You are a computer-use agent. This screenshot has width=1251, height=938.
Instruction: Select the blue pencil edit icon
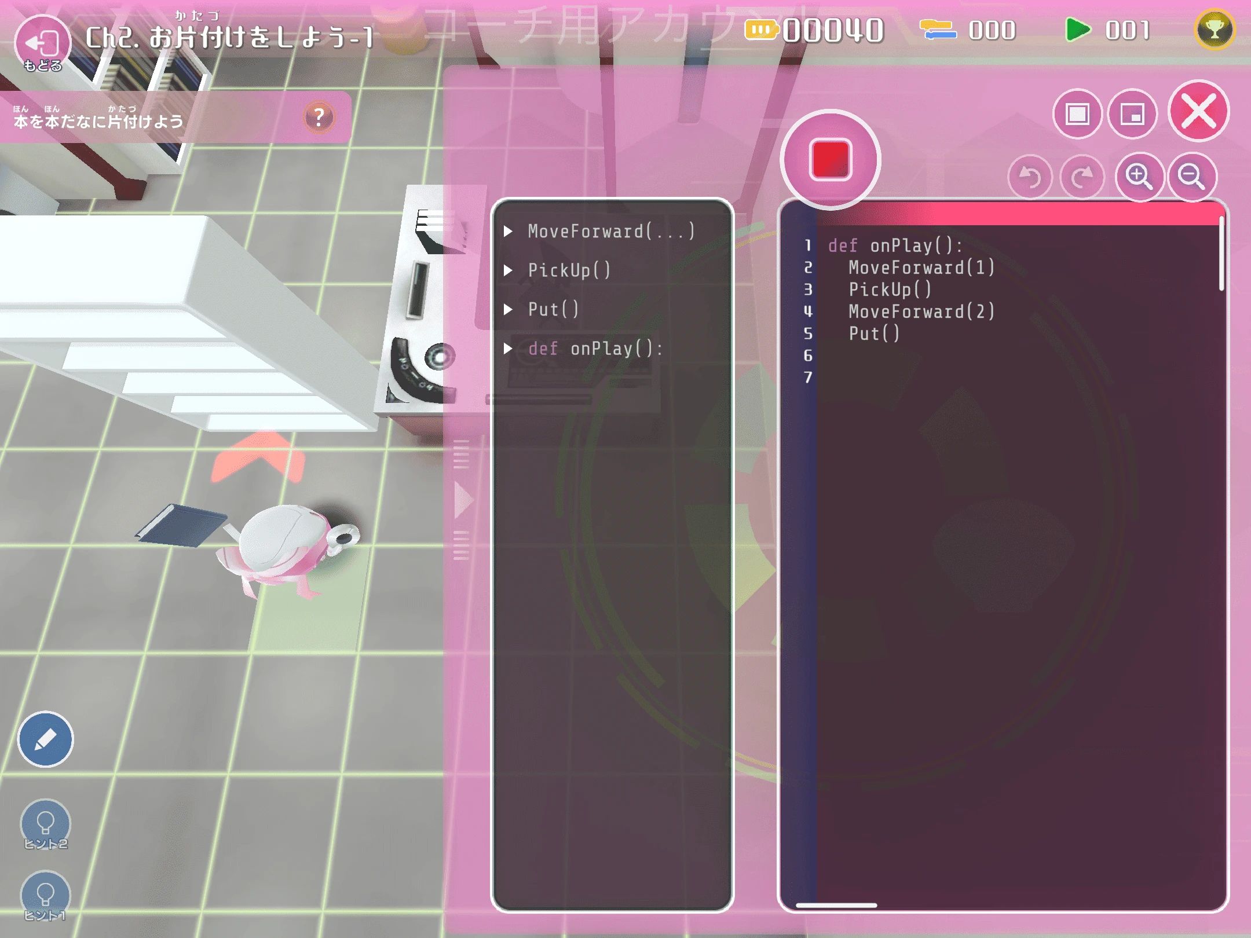tap(45, 739)
